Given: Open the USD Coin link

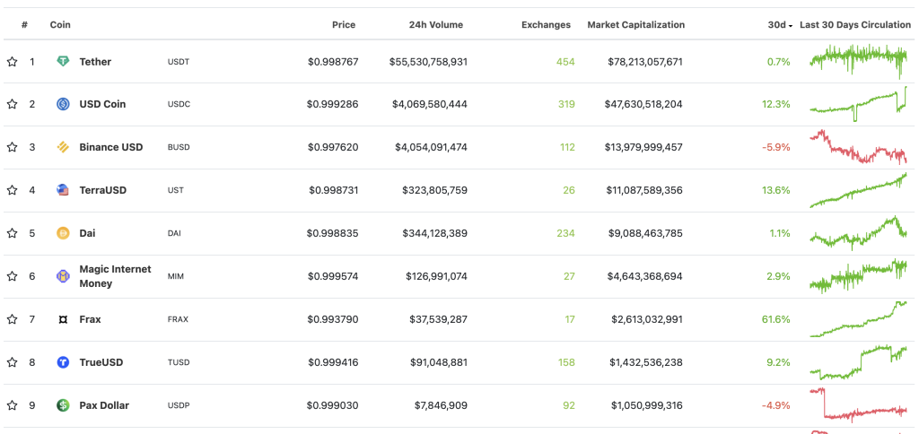Looking at the screenshot, I should (102, 104).
